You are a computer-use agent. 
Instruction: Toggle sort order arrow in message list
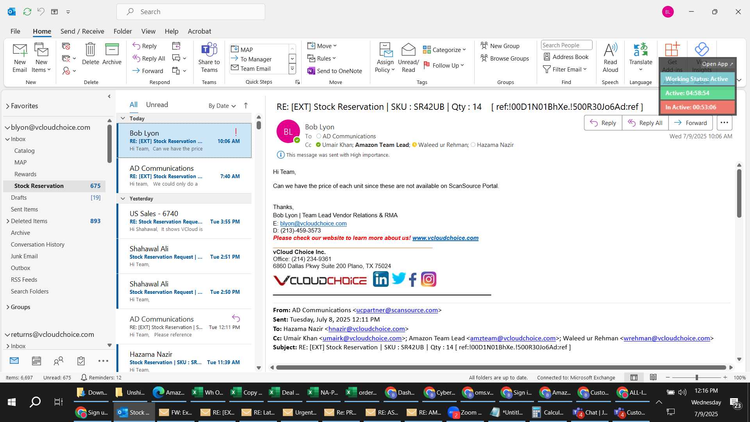(246, 105)
